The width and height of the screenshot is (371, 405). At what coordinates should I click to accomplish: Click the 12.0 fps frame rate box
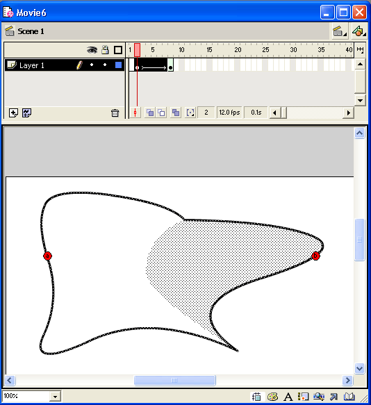click(229, 113)
